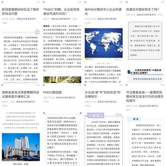View the court building photo in 湖南省各地法院 article
This screenshot has width=166, height=166.
(21, 147)
